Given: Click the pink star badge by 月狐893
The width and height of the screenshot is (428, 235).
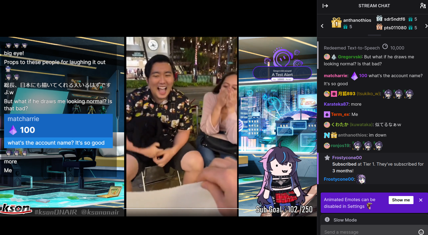Looking at the screenshot, I should point(334,94).
